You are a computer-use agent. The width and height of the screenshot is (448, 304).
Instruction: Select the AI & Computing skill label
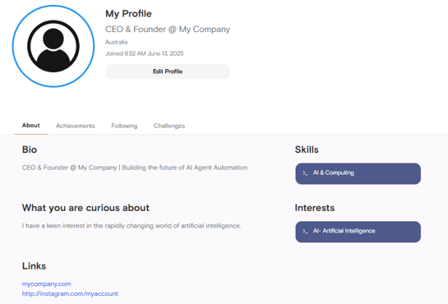334,173
